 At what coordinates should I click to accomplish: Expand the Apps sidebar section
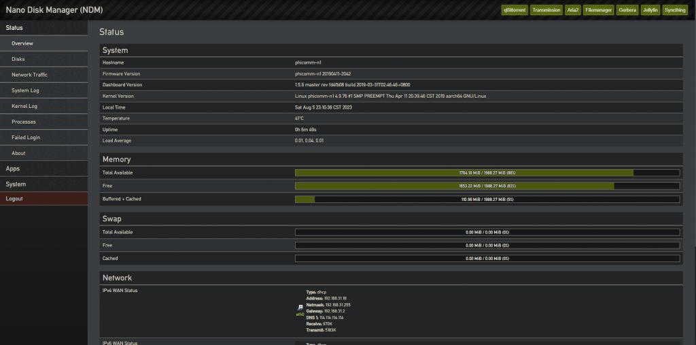tap(13, 168)
